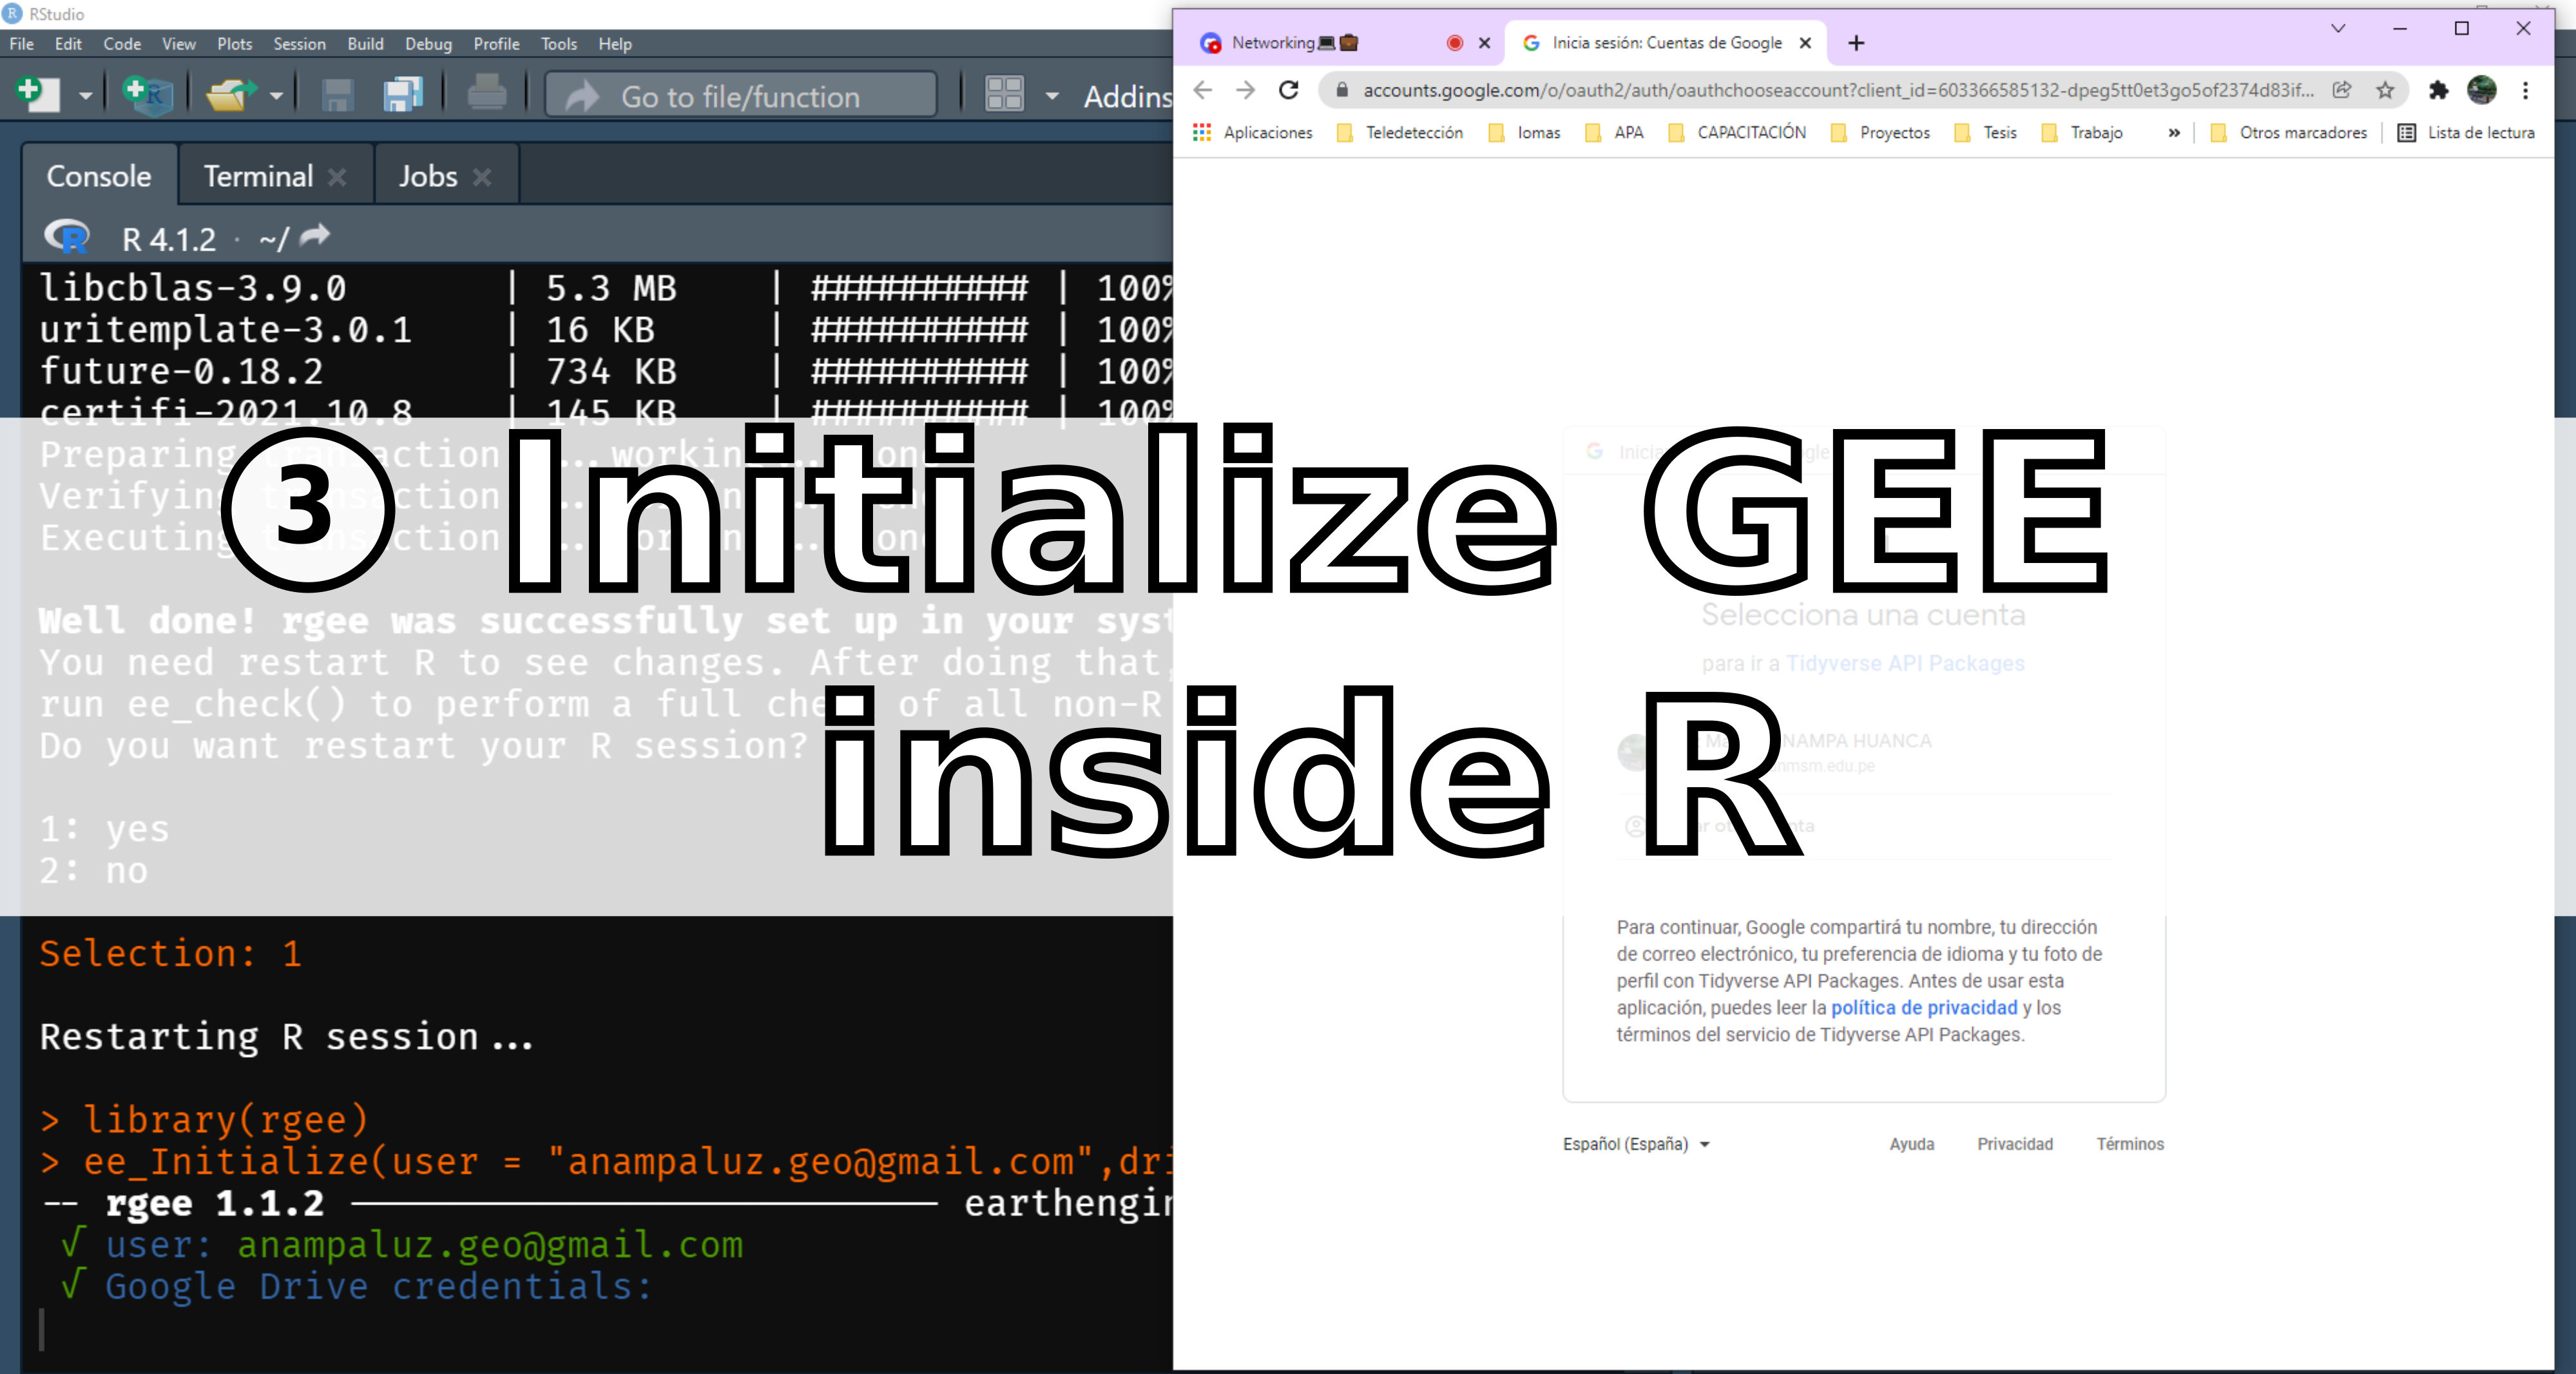This screenshot has width=2576, height=1374.
Task: Open the Chrome three-dot menu
Action: tap(2526, 90)
